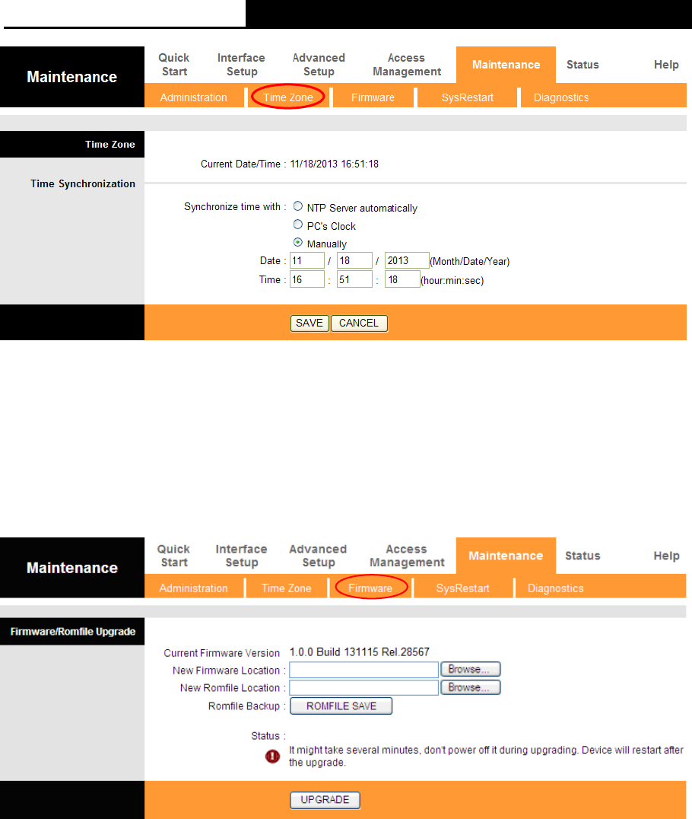Go to Administration submenu on Firmware page

click(x=194, y=588)
